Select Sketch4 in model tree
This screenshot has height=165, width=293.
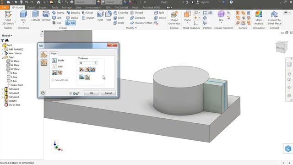coord(11,101)
